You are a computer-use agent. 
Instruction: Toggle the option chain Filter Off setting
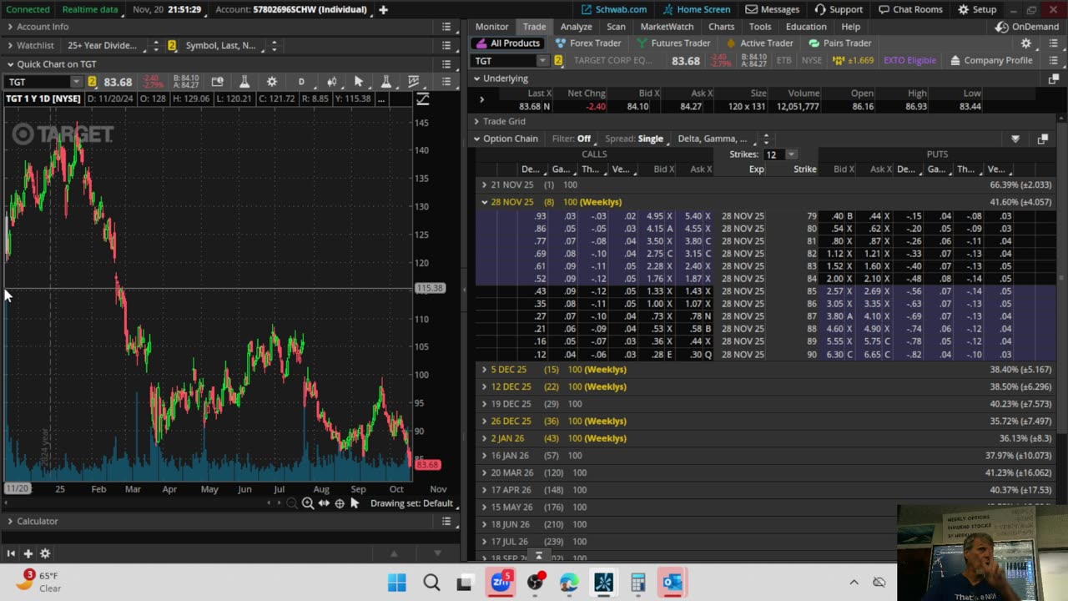click(x=572, y=139)
